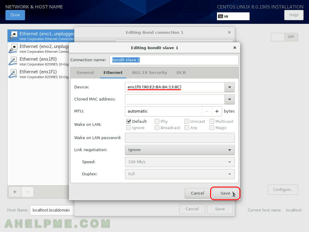Decrease MTU with the minus stepper
309x232 pixels.
pyautogui.click(x=207, y=111)
